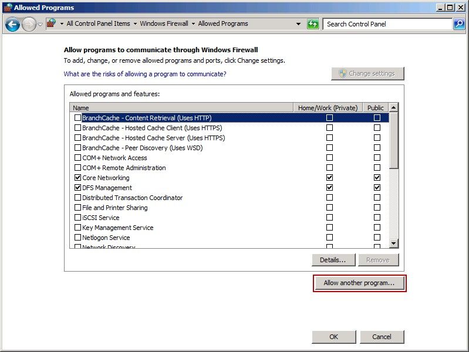
Task: Expand dropdown after Windows Firewall breadcrumb
Action: click(x=193, y=23)
